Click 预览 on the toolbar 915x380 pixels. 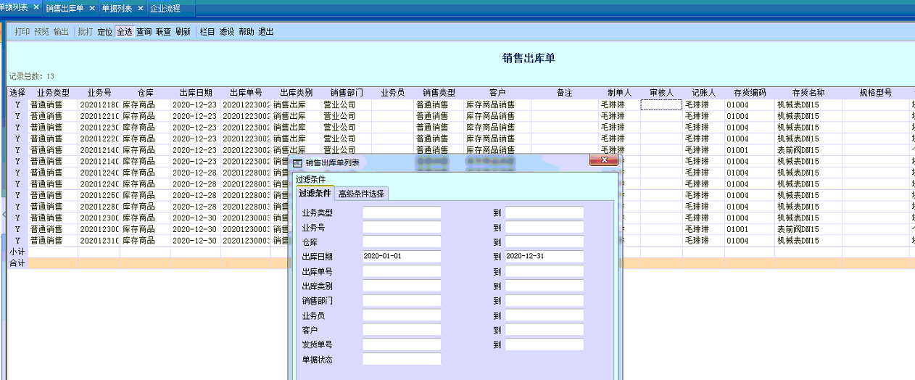[42, 32]
